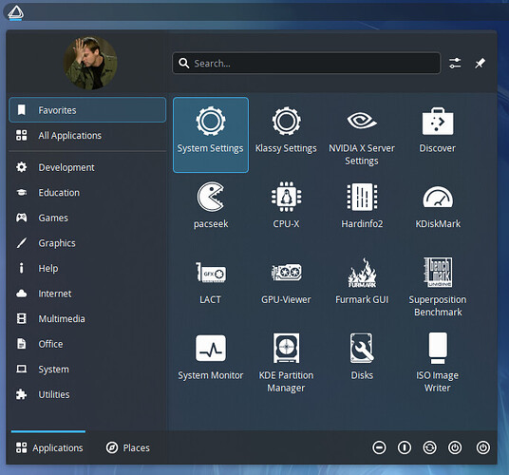Open the Development category

tap(87, 167)
